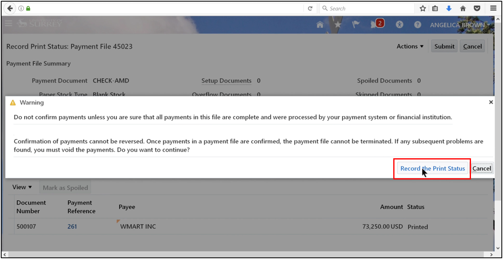Open the Watchlist flag icon
Screen dimensions: 503x259
(355, 24)
